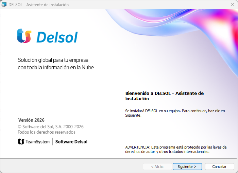Click "Se instalará DELSOL en su equipo" text
Image resolution: width=238 pixels, height=173 pixels.
pyautogui.click(x=175, y=113)
